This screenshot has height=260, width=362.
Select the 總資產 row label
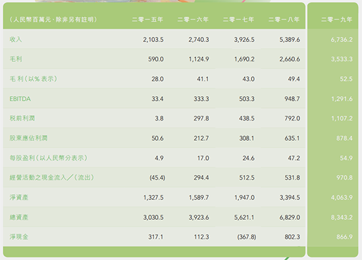[19, 217]
